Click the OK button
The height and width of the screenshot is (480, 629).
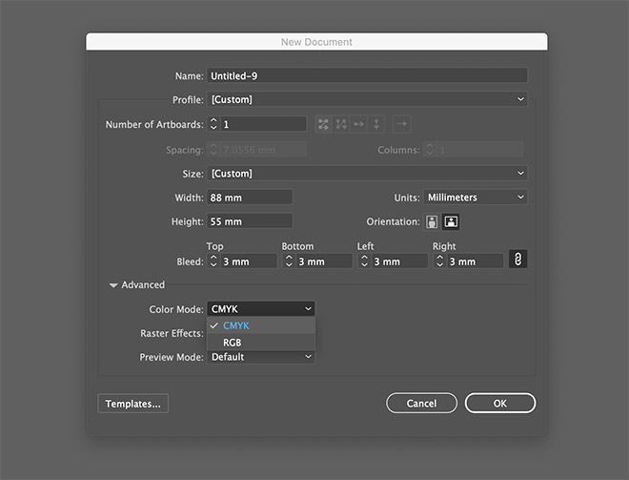click(499, 404)
